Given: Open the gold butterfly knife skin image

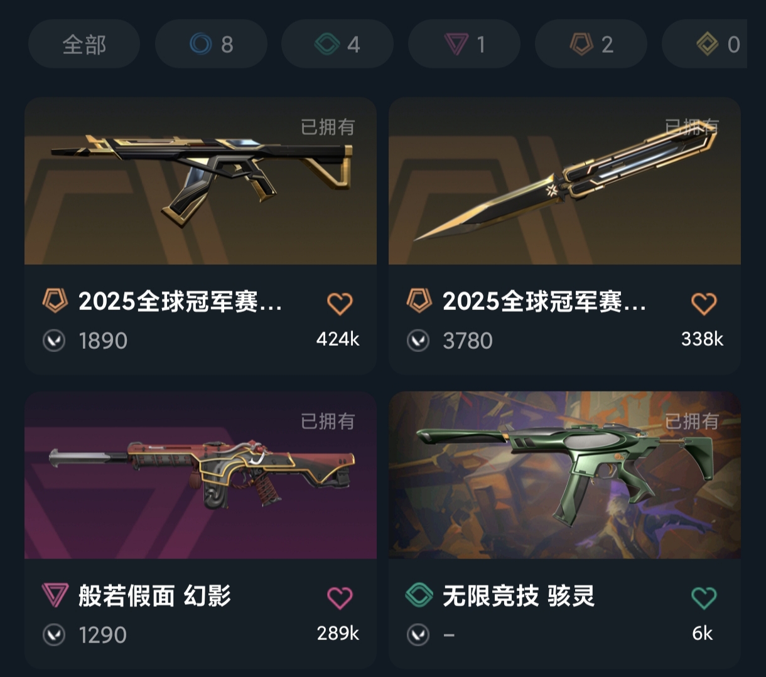Looking at the screenshot, I should pyautogui.click(x=564, y=181).
